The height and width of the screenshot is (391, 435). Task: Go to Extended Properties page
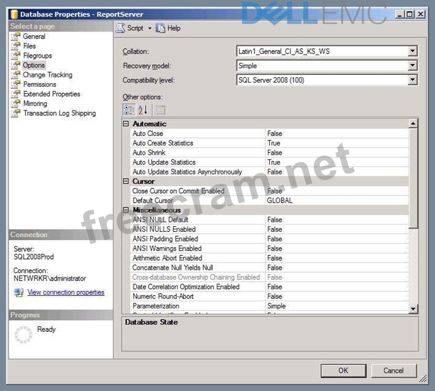tap(52, 94)
